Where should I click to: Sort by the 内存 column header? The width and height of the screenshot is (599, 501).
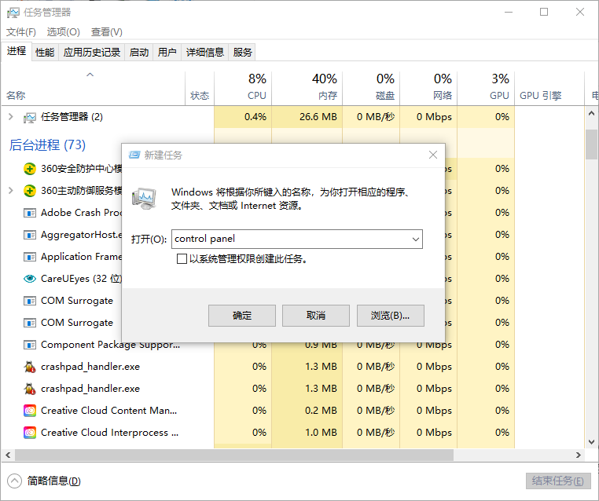pos(307,88)
